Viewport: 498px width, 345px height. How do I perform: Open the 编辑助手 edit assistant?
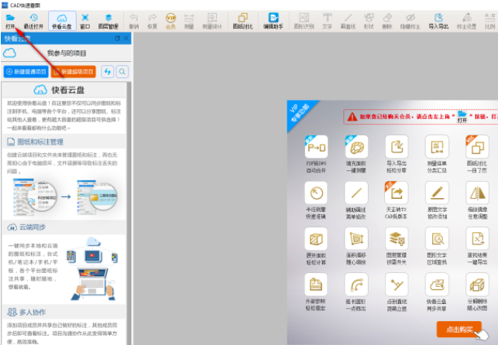coord(275,20)
